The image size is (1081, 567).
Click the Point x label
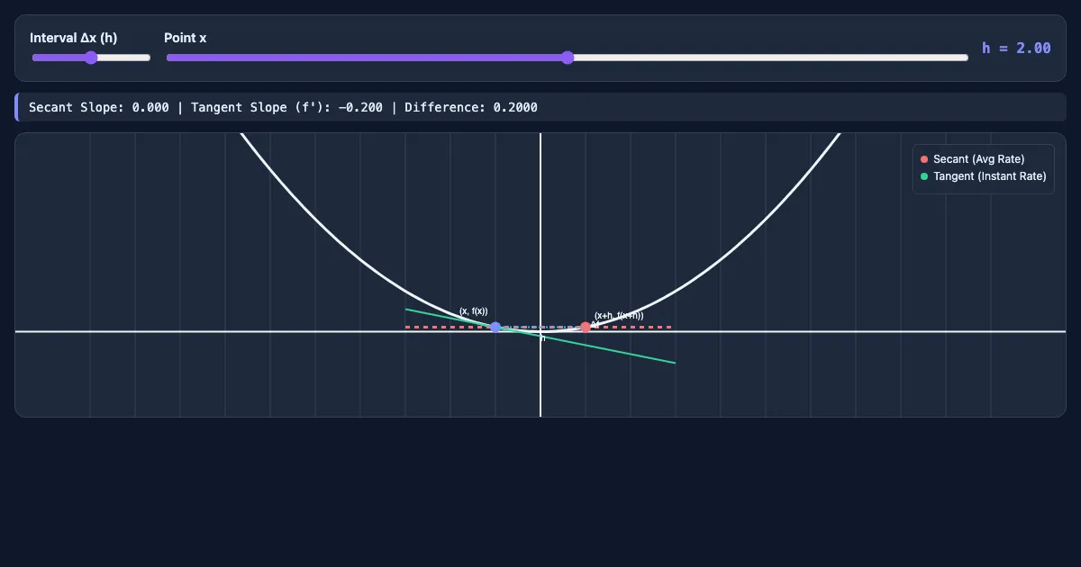(186, 38)
